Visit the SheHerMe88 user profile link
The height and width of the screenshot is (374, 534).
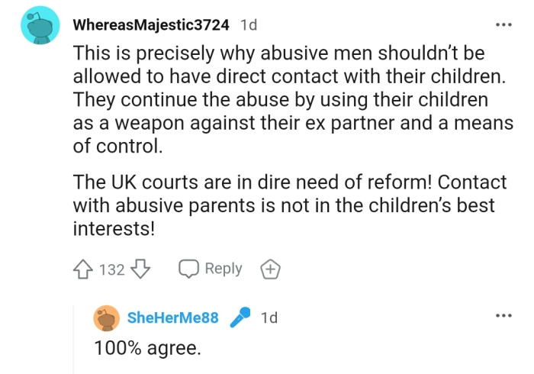click(172, 318)
